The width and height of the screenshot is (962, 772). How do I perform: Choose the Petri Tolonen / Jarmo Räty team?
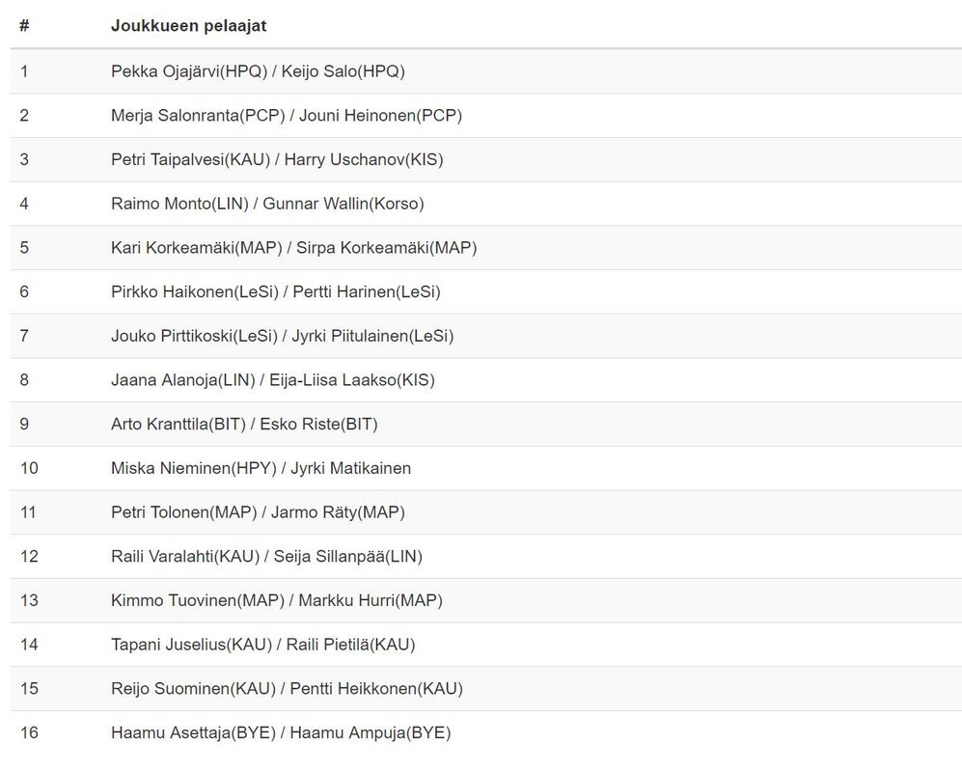point(258,512)
